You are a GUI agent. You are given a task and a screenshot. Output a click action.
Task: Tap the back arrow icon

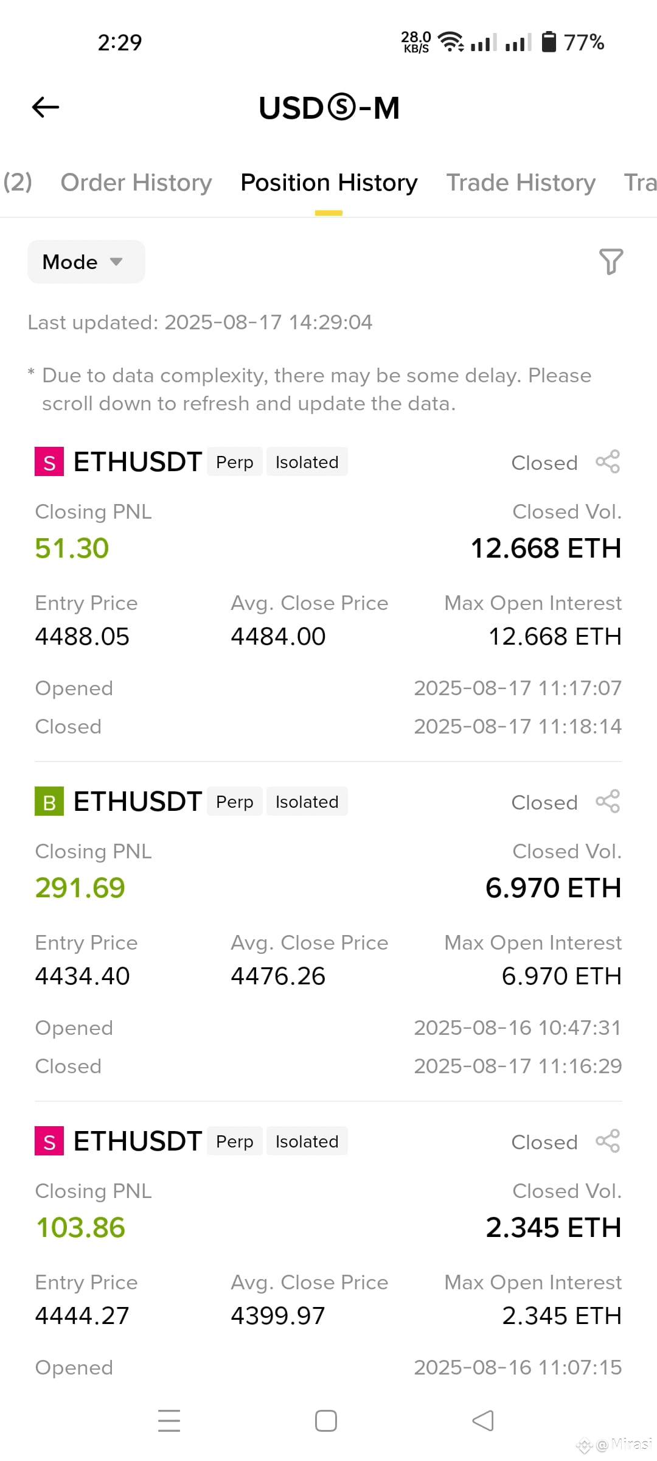pos(46,107)
